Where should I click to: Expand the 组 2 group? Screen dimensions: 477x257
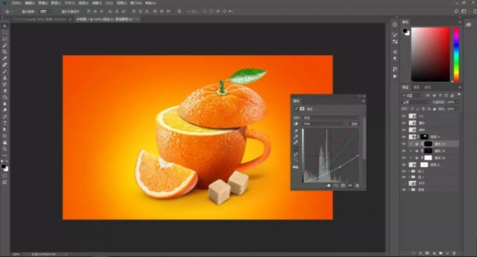click(409, 171)
